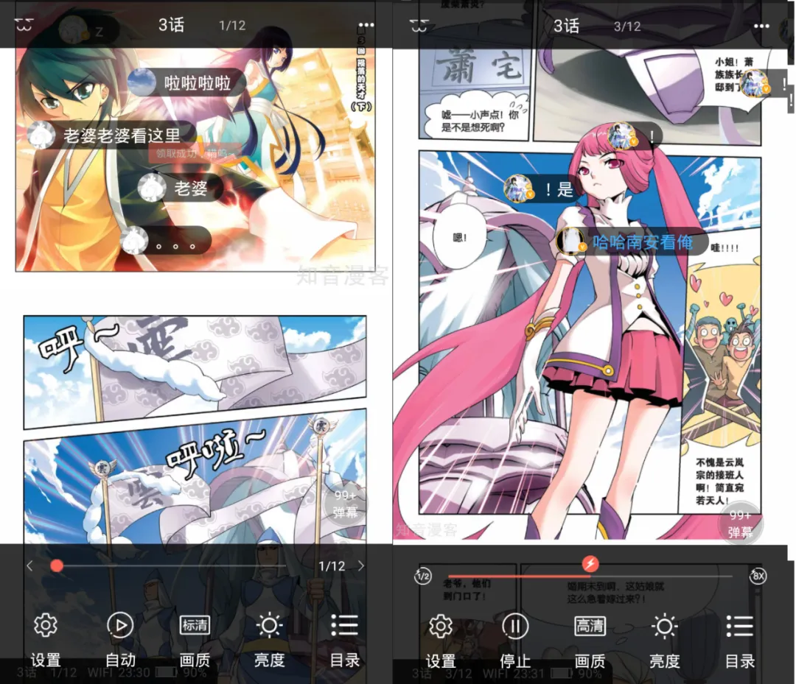Tap the 老婆老婆看这里 danmaku comment
Screen dimensions: 796x684
pyautogui.click(x=112, y=135)
